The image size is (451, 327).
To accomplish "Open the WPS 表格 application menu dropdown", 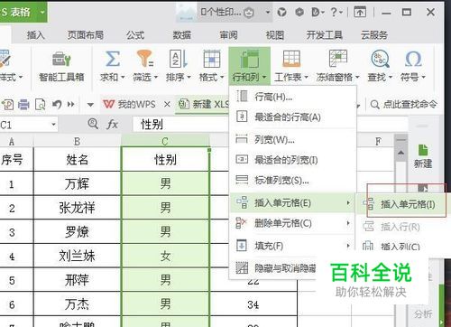I will [42, 13].
